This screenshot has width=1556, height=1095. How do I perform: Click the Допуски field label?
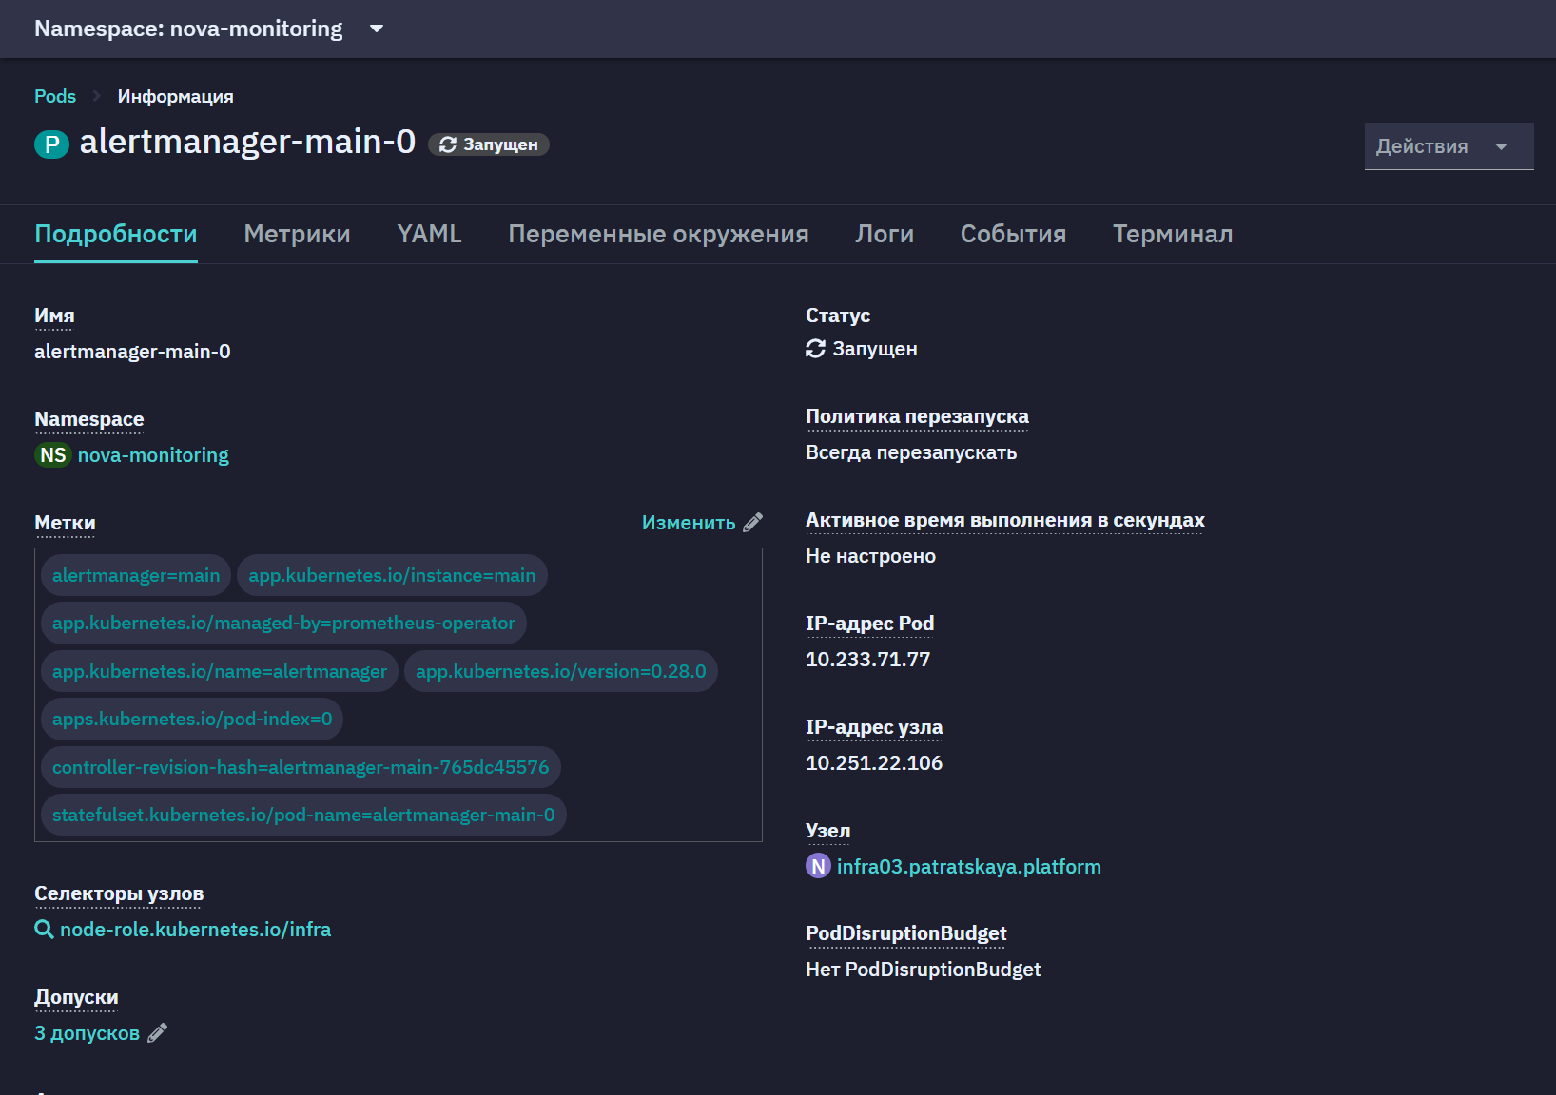[76, 997]
